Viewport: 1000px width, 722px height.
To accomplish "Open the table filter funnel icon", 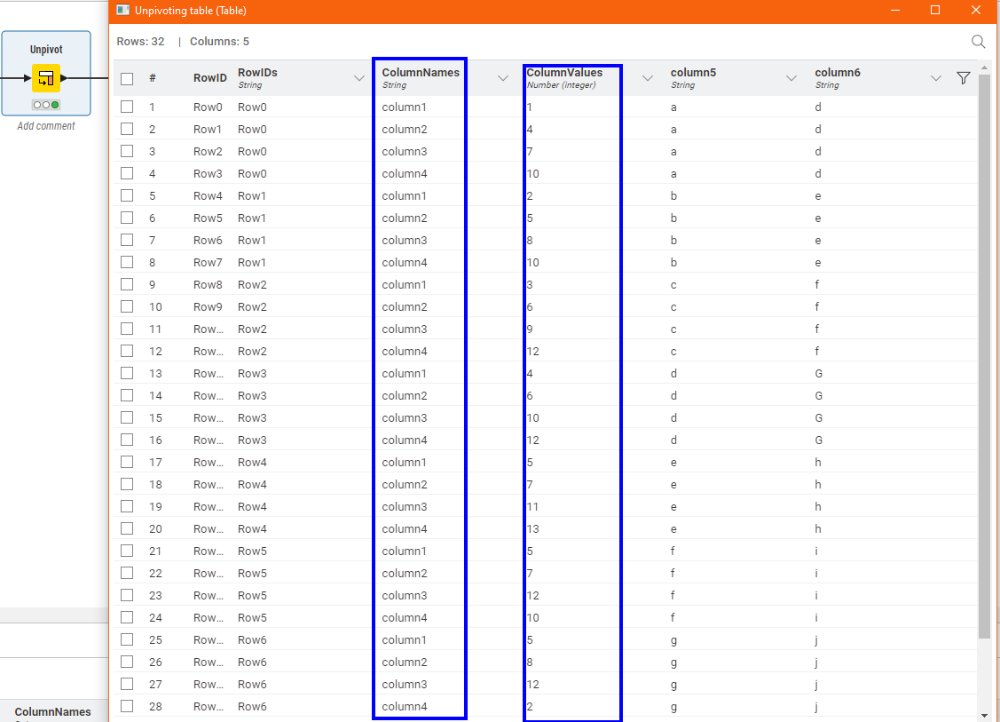I will [964, 78].
